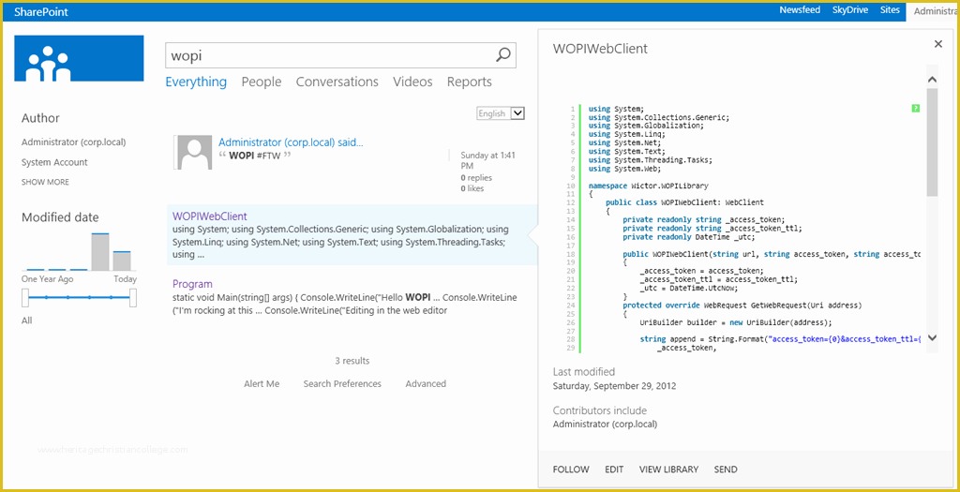Click the tallest bar in the Modified date histogram
The image size is (960, 492).
[100, 251]
